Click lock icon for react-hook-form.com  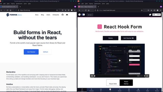point(98,10)
